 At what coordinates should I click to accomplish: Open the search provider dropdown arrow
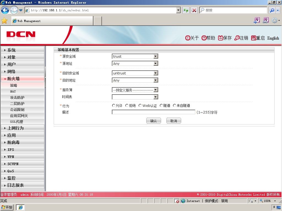pyautogui.click(x=278, y=10)
